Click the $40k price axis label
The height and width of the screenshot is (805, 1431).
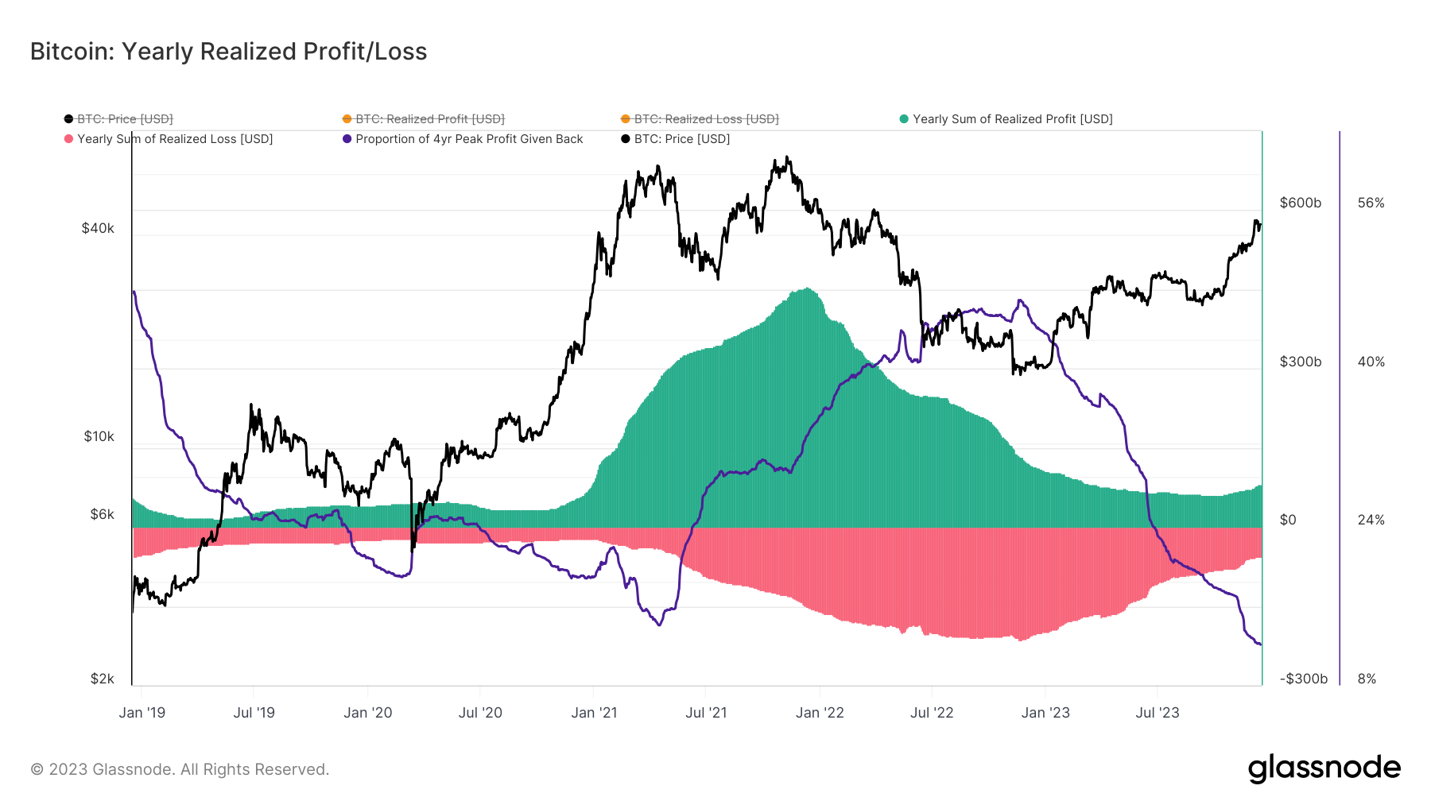(x=98, y=229)
